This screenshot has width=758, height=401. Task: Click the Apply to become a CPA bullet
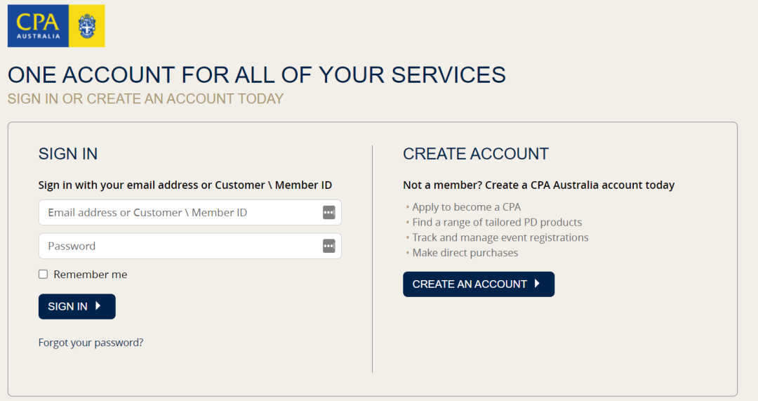(466, 207)
